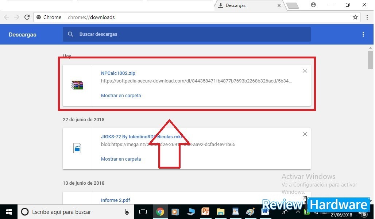Open Informe 2.pdf download

116,200
